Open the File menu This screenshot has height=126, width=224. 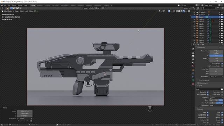[x=5, y=5]
